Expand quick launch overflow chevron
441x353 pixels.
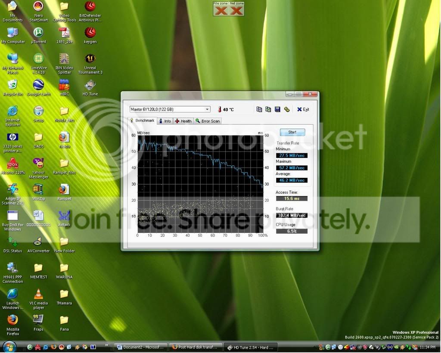(107, 345)
